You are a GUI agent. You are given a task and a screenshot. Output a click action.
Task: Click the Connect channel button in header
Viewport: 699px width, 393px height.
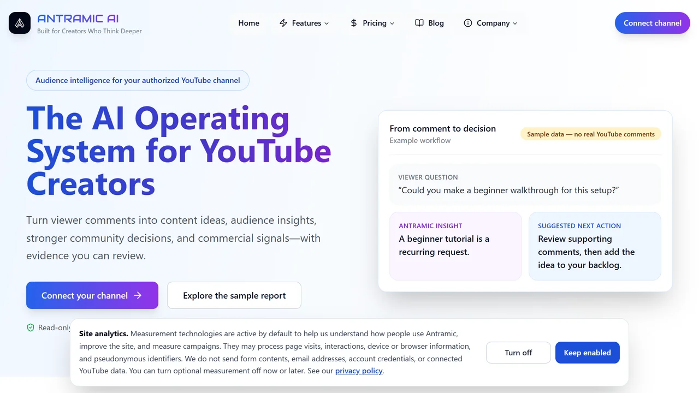pos(653,23)
